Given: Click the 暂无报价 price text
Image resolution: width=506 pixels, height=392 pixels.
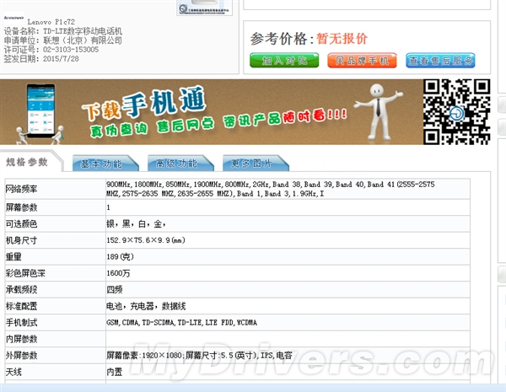Looking at the screenshot, I should point(342,39).
